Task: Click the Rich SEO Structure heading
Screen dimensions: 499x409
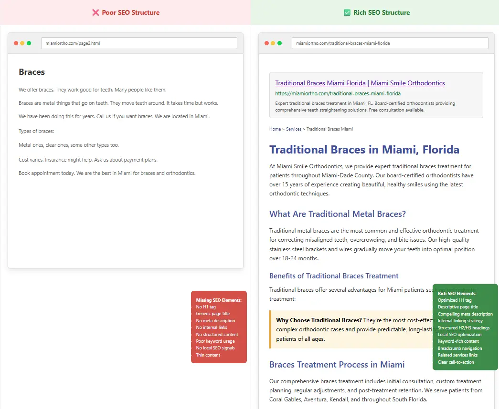Action: [382, 12]
